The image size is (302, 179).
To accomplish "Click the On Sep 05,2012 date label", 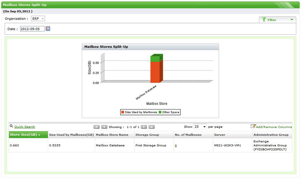I will (x=18, y=11).
